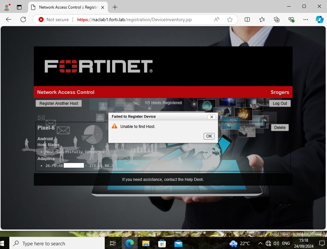Open a new tab with the plus icon
The image size is (327, 249).
(115, 7)
